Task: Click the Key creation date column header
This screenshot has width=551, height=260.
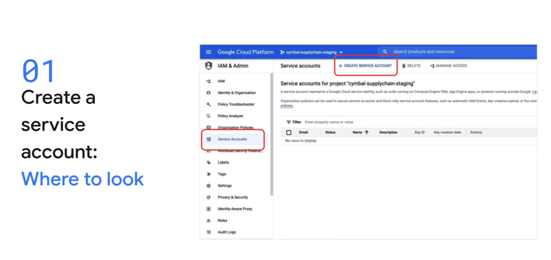Action: click(448, 132)
